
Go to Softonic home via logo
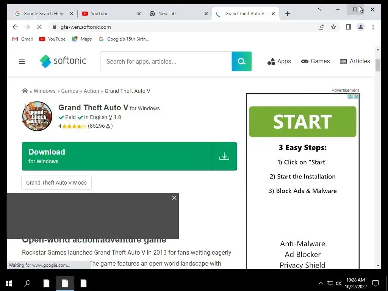63,61
